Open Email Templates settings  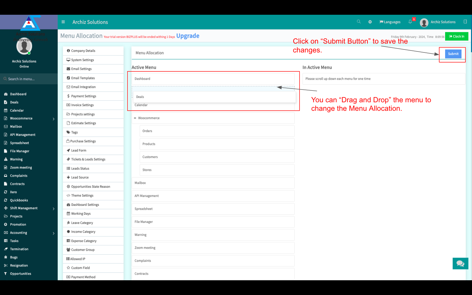83,78
